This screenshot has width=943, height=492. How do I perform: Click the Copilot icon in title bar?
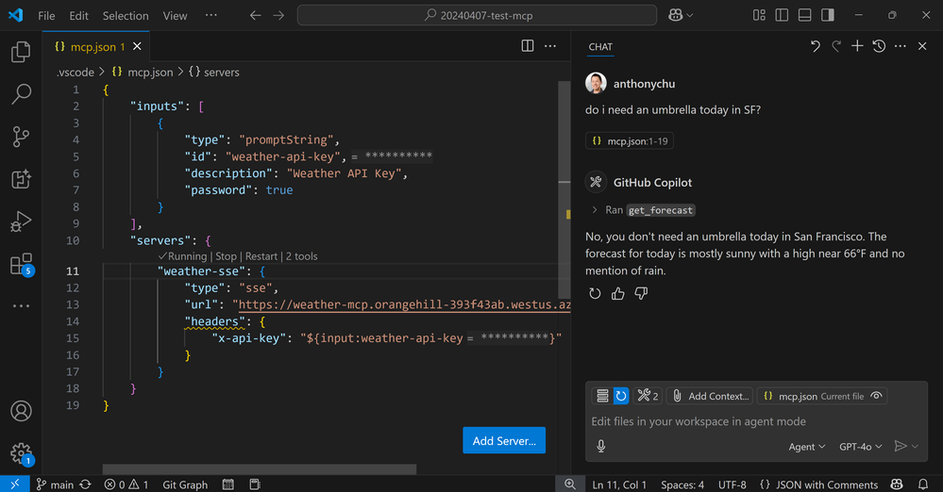point(675,16)
